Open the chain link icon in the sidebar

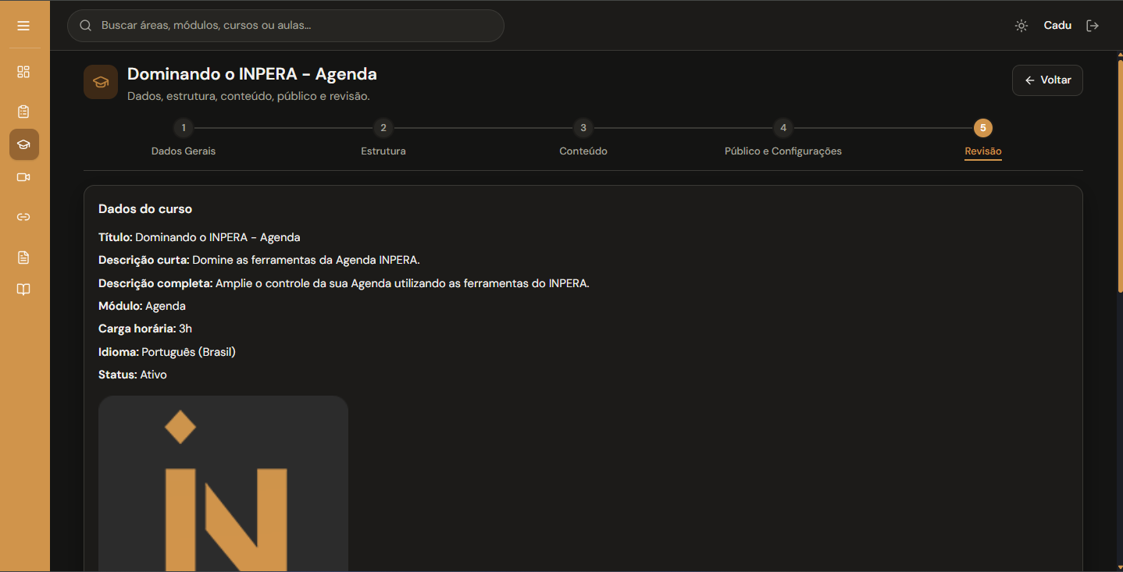coord(23,217)
